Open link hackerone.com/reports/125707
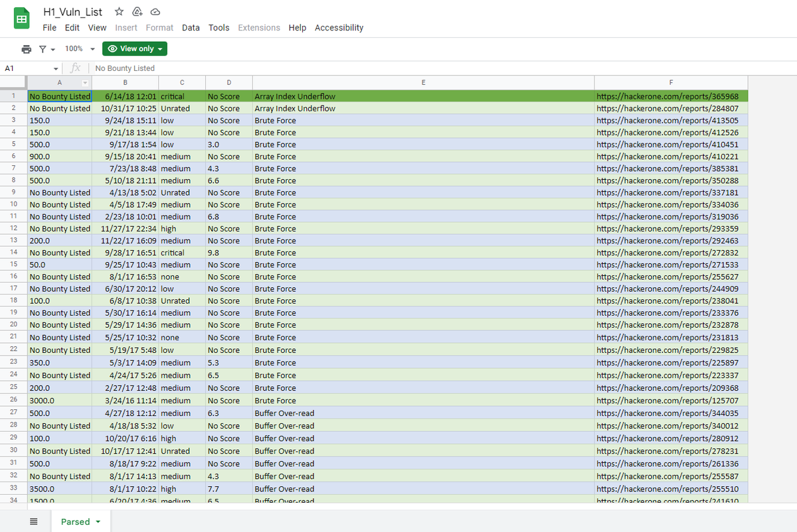Image resolution: width=797 pixels, height=532 pixels. (667, 401)
